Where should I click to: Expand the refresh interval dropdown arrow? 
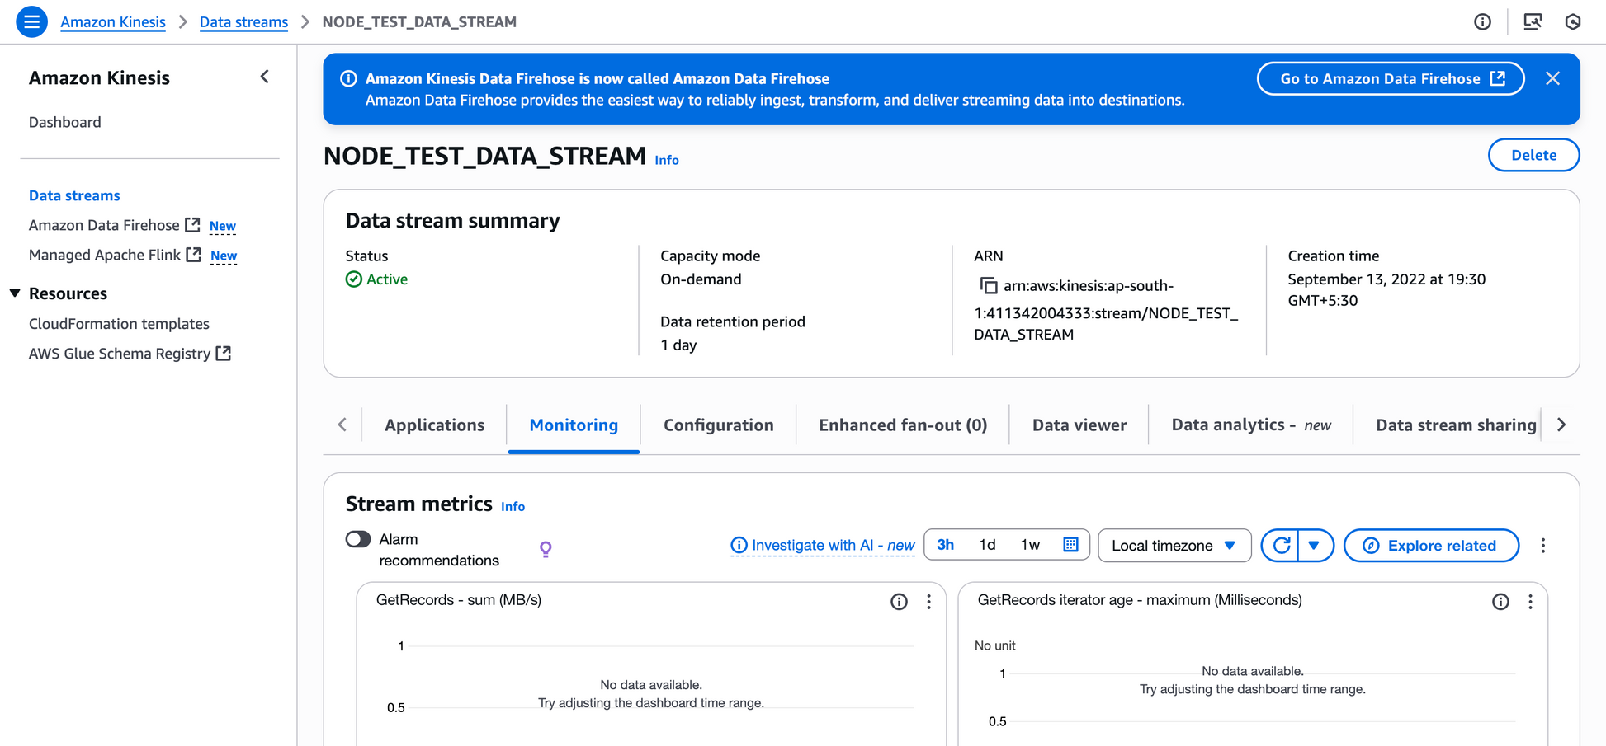tap(1314, 546)
